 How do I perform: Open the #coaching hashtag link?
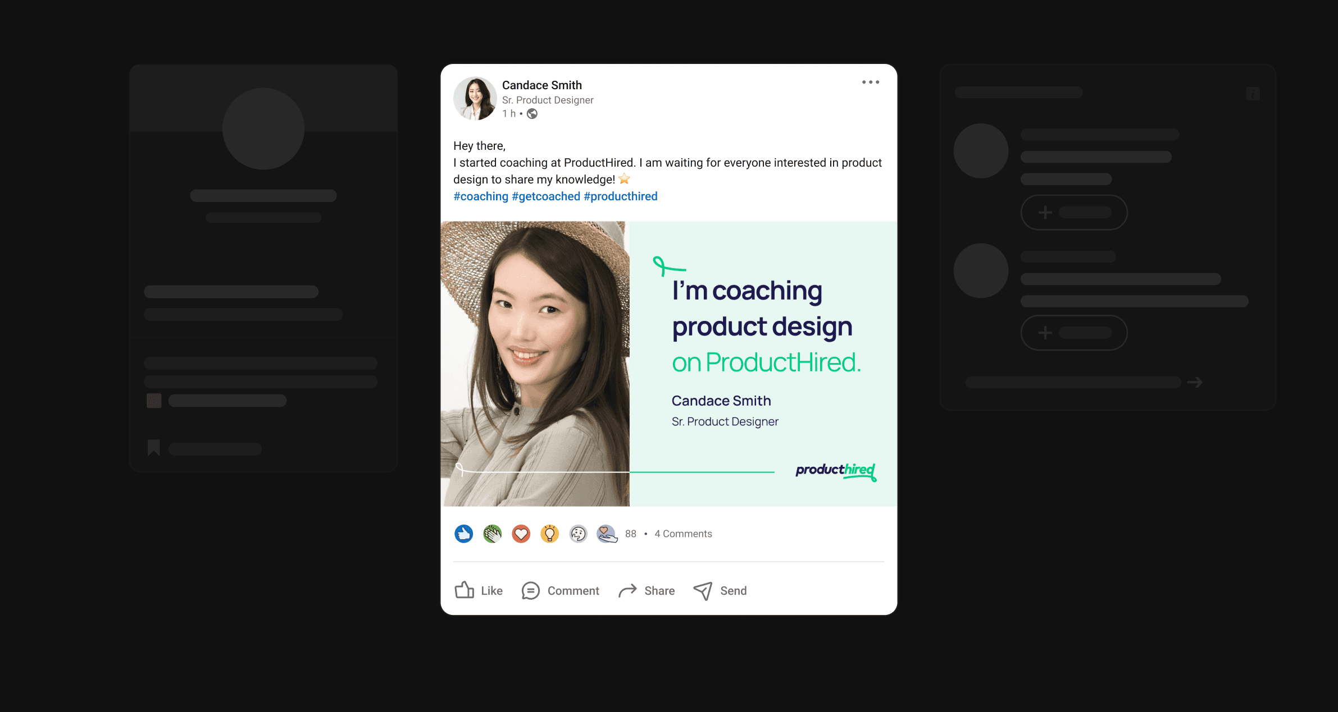[481, 196]
